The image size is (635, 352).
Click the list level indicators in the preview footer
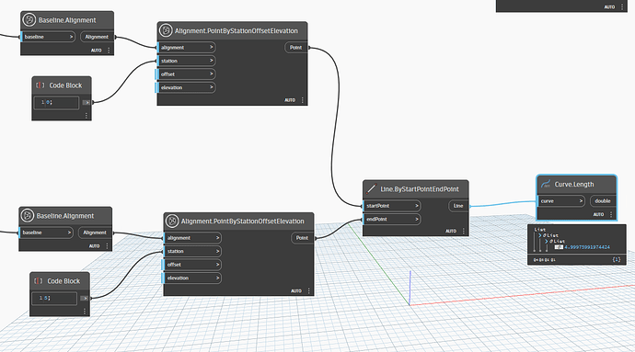click(545, 260)
